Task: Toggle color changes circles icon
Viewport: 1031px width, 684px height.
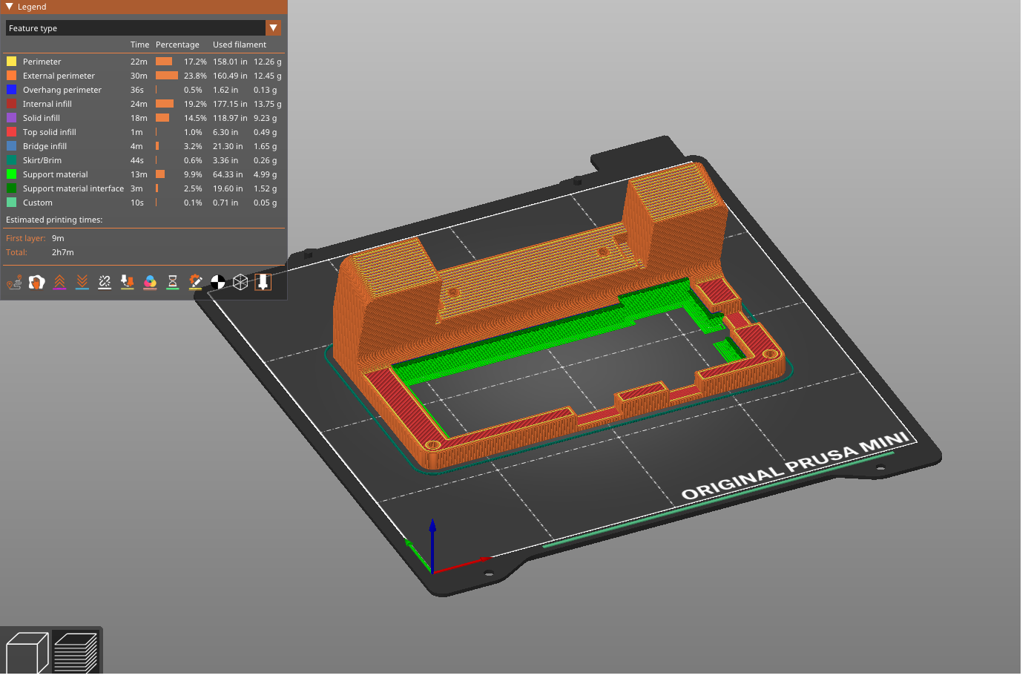Action: coord(150,283)
